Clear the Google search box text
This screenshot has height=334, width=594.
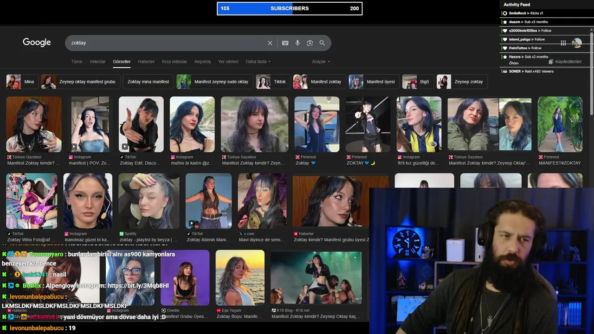[x=270, y=43]
